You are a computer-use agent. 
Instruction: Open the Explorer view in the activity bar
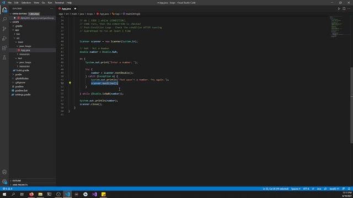(4, 10)
